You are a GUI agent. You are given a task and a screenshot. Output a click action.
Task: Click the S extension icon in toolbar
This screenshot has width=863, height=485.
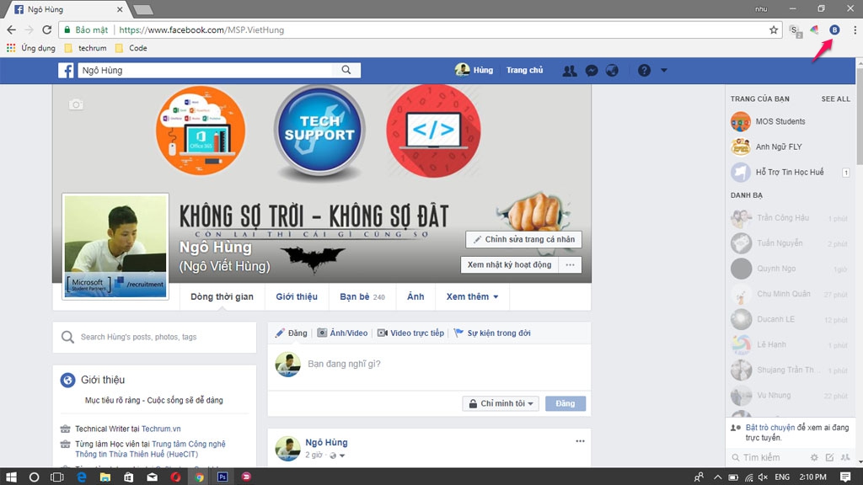click(796, 31)
